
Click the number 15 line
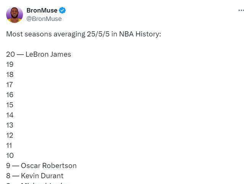[x=10, y=105]
